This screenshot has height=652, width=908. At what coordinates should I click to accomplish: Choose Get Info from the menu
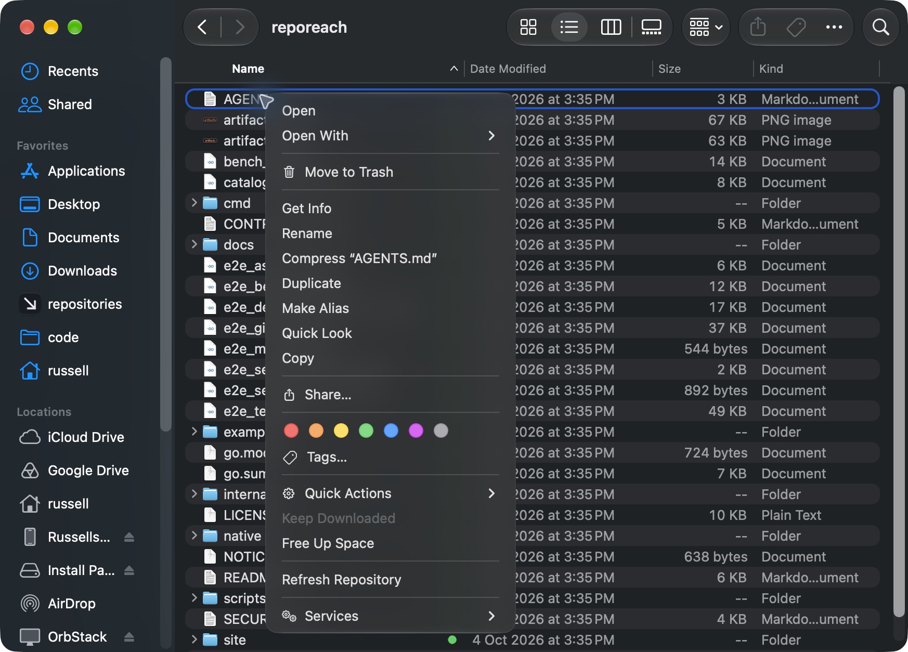point(390,208)
